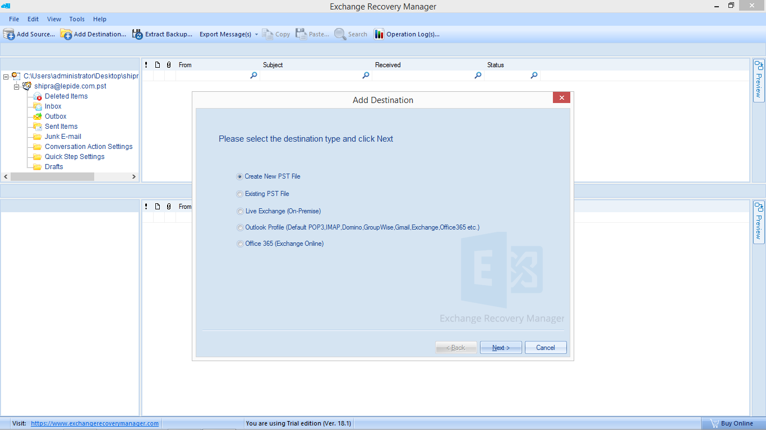Click the Trial edition (Ver. 18.1) status text
766x430 pixels.
click(x=298, y=423)
